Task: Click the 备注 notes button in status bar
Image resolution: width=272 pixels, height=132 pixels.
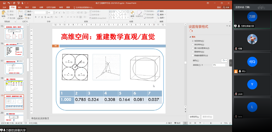Action: (169, 123)
